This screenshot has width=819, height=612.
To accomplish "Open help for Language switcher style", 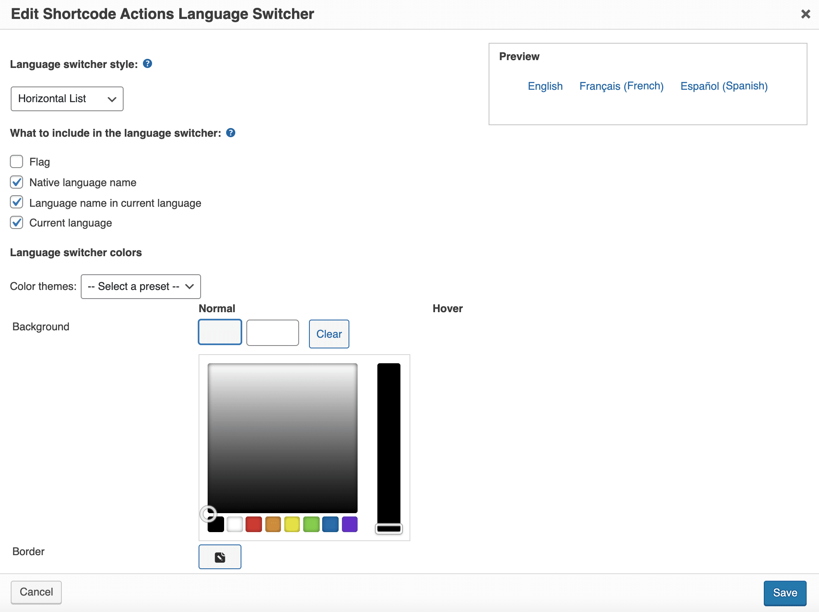I will (x=147, y=64).
